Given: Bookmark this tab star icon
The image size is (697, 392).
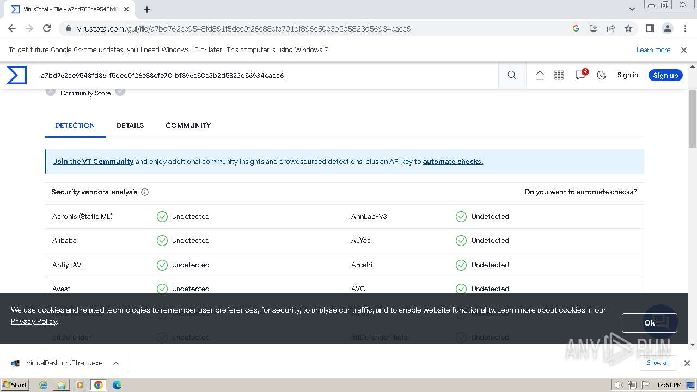Looking at the screenshot, I should point(628,29).
